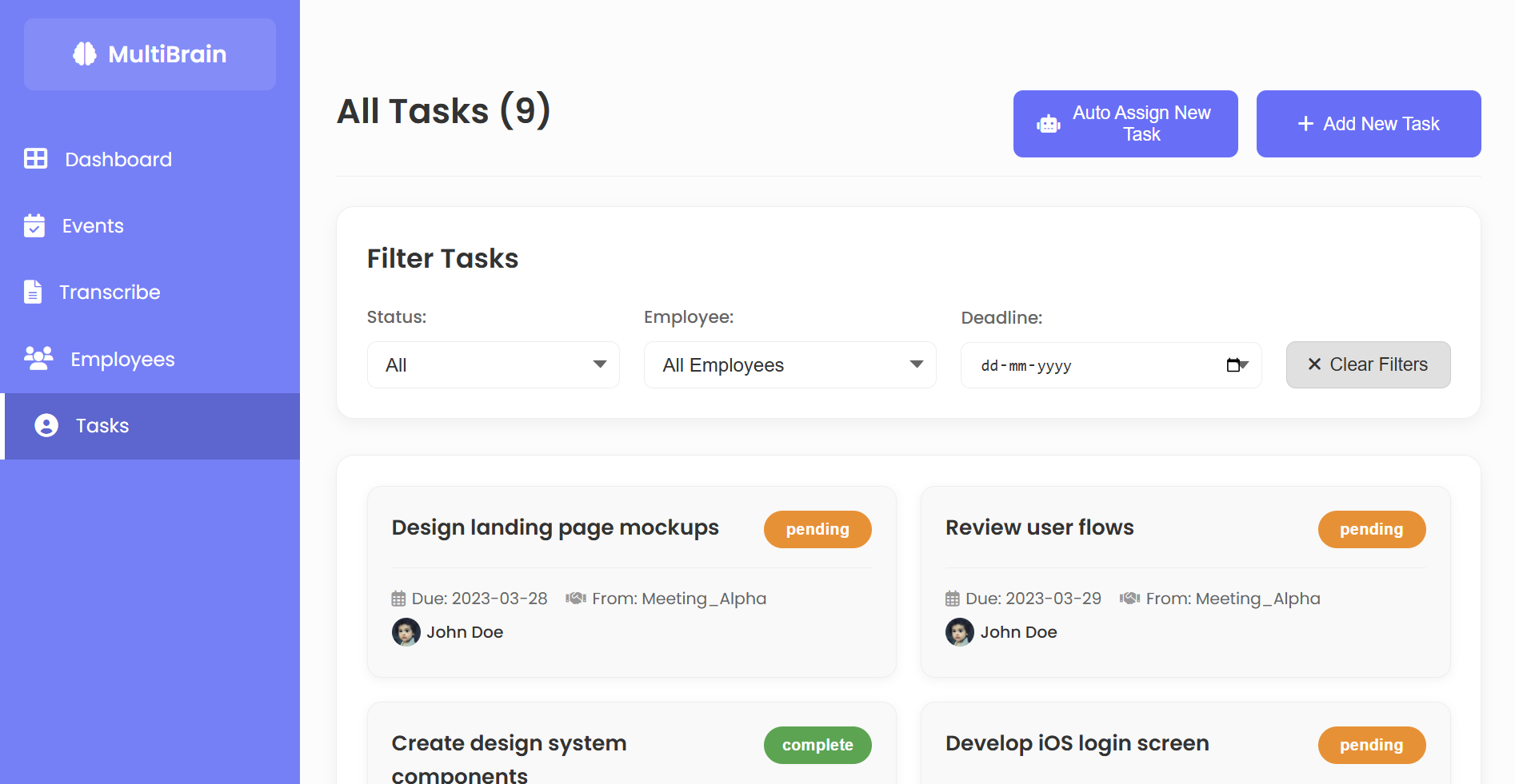The height and width of the screenshot is (784, 1515).
Task: Click the Add New Task button
Action: coord(1369,124)
